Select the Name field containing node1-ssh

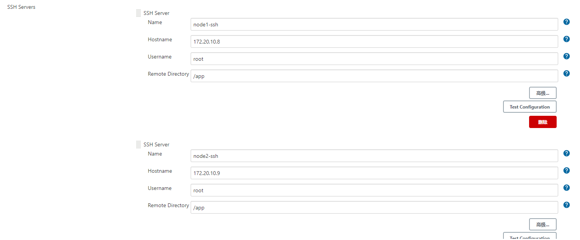pyautogui.click(x=374, y=24)
